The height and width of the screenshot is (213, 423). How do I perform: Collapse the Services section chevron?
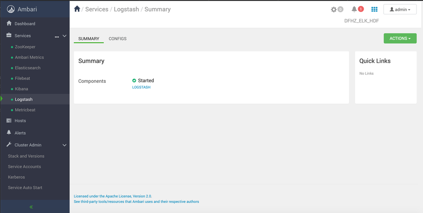point(64,36)
